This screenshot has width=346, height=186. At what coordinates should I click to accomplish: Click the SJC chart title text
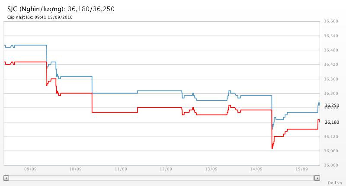61,9
